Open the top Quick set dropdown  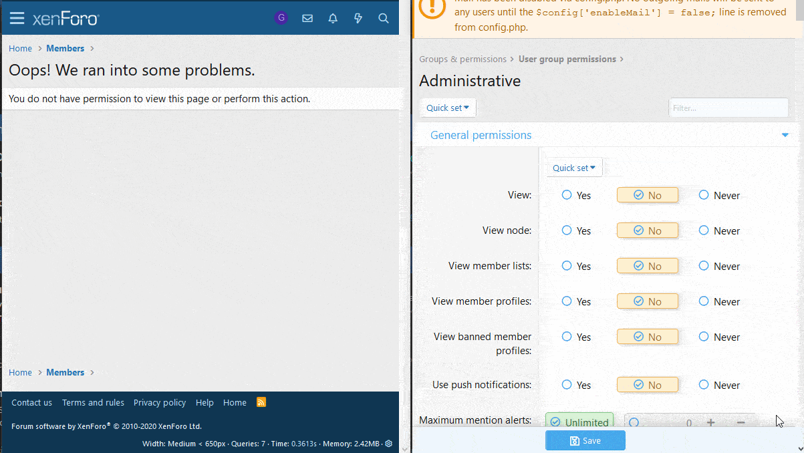coord(448,108)
